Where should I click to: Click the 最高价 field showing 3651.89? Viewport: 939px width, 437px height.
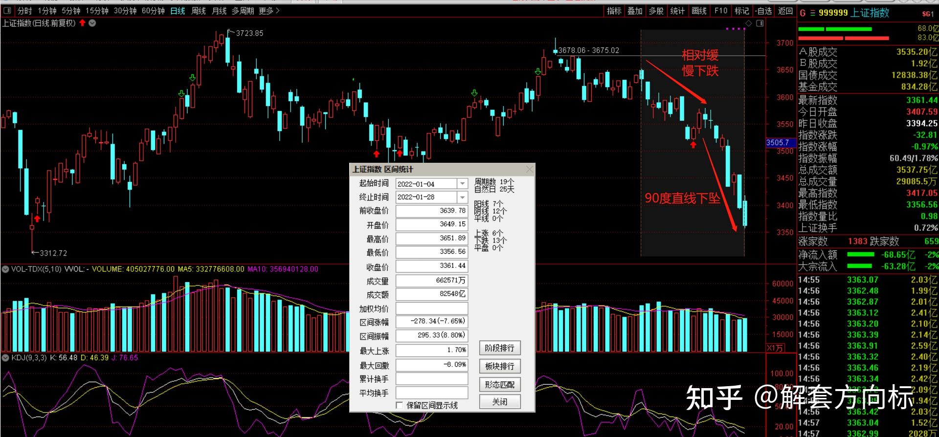pyautogui.click(x=432, y=238)
